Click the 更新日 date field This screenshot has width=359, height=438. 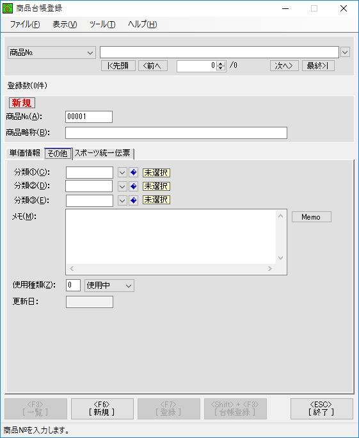(90, 302)
